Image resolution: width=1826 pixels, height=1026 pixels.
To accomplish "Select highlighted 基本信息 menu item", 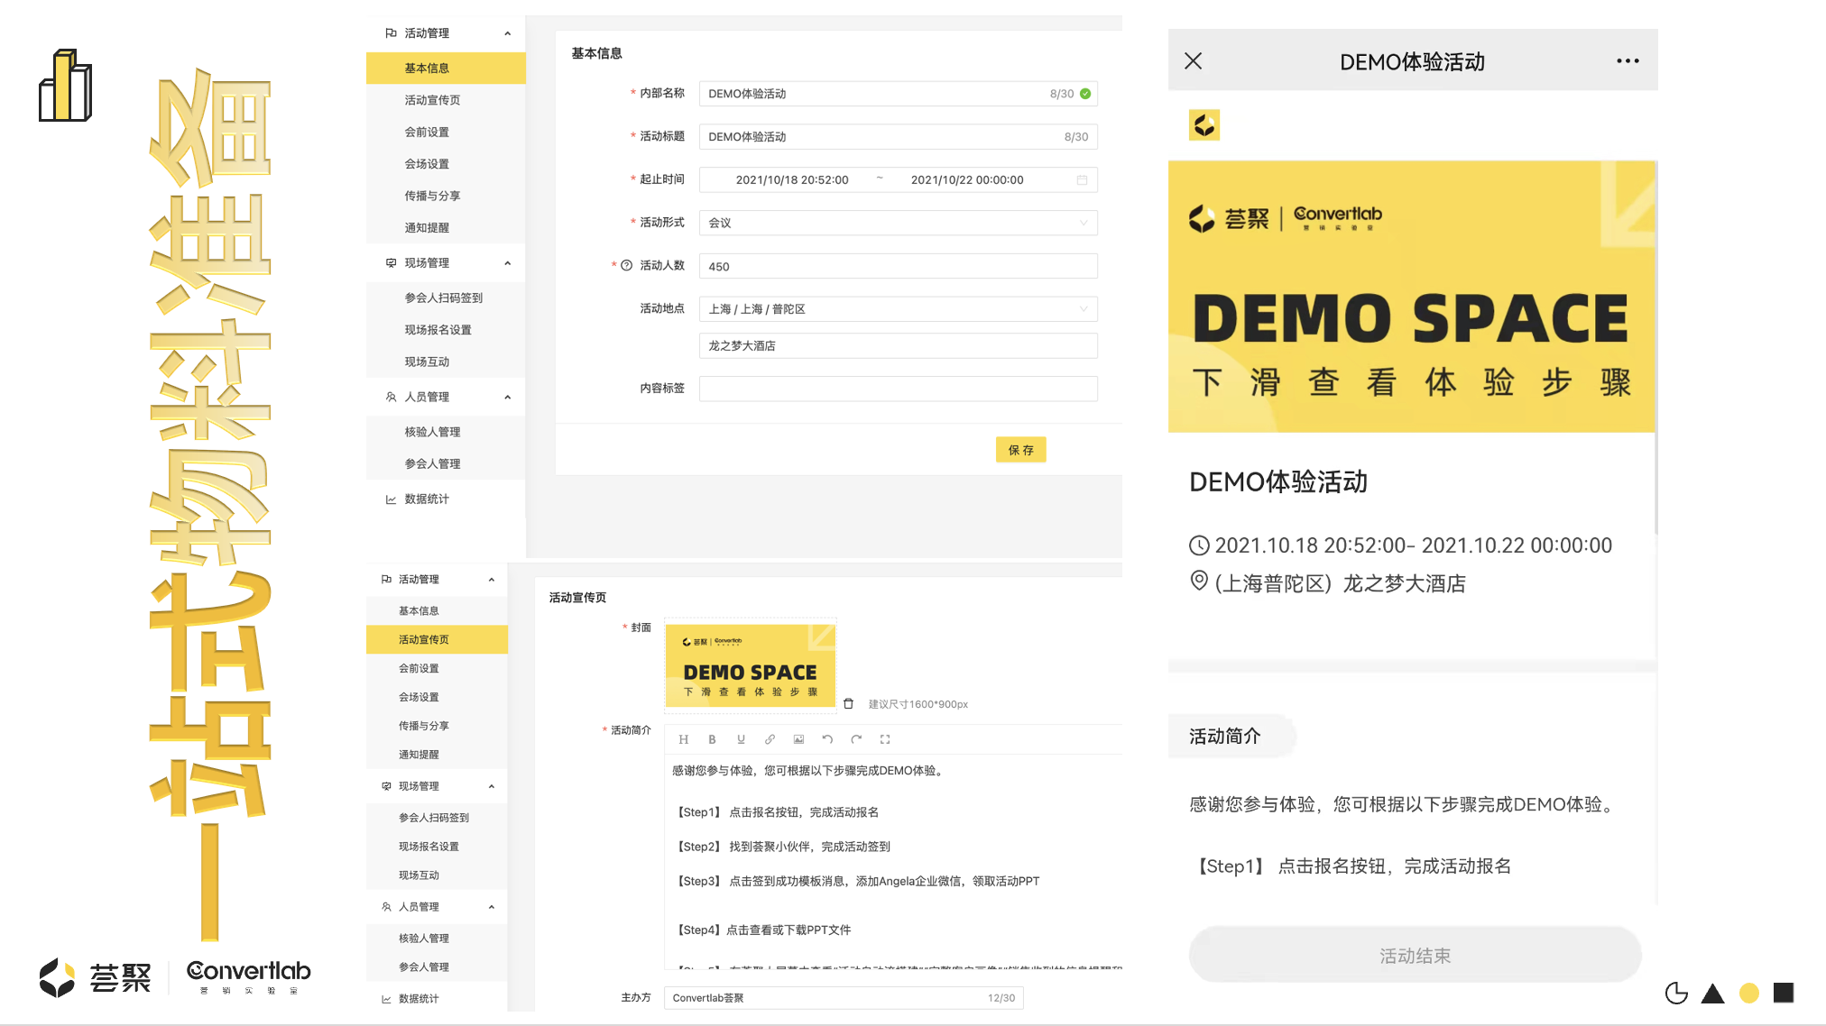I will click(446, 68).
